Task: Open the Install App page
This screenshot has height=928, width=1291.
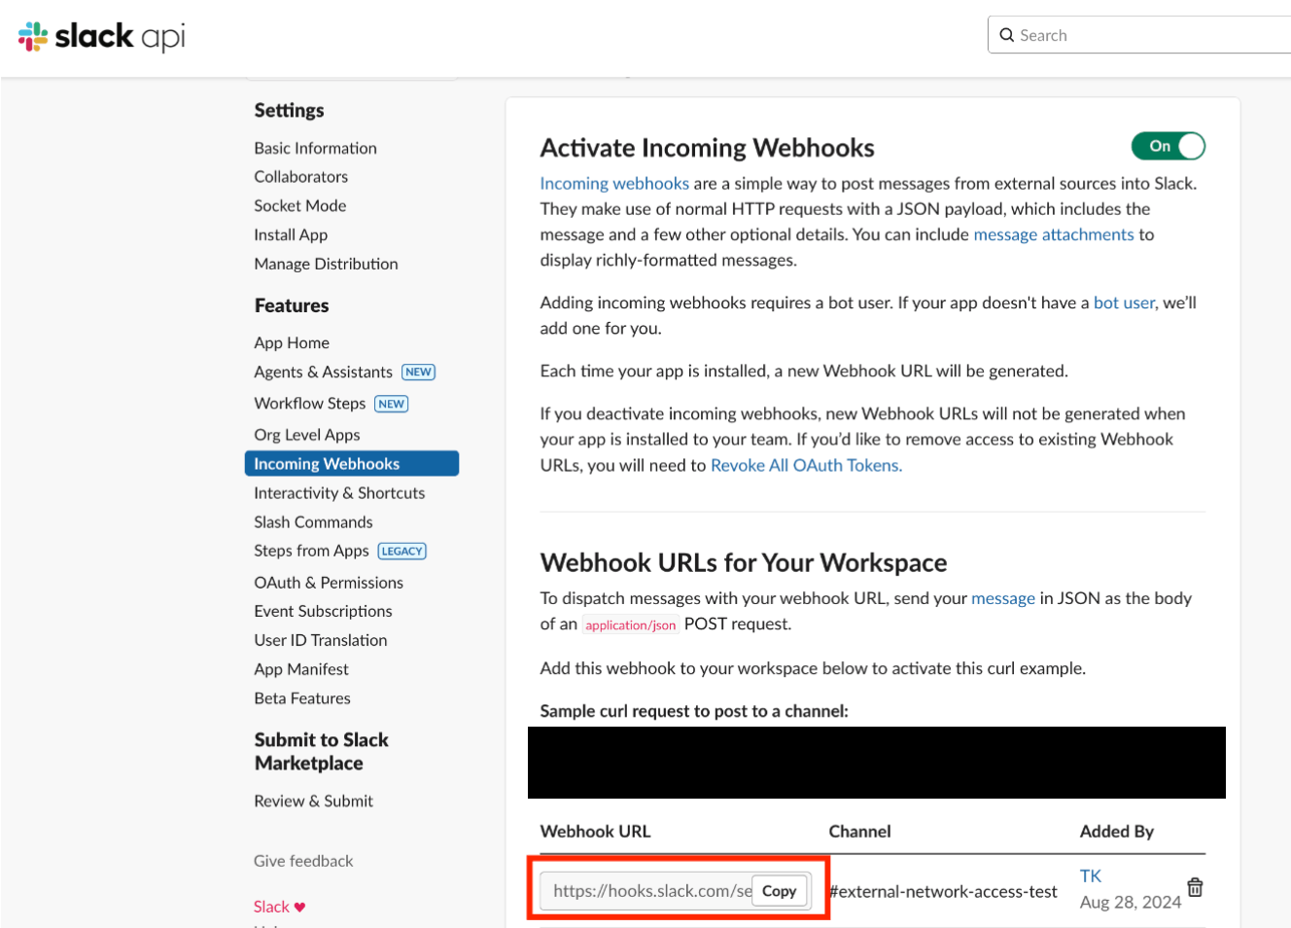Action: [291, 235]
